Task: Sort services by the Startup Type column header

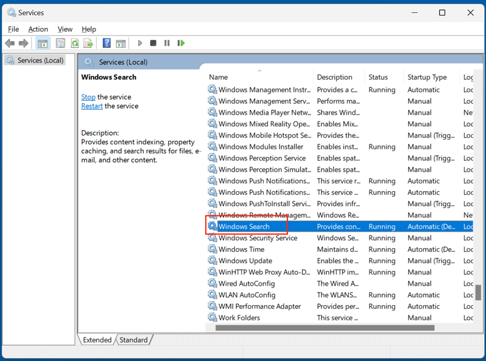Action: click(x=427, y=77)
